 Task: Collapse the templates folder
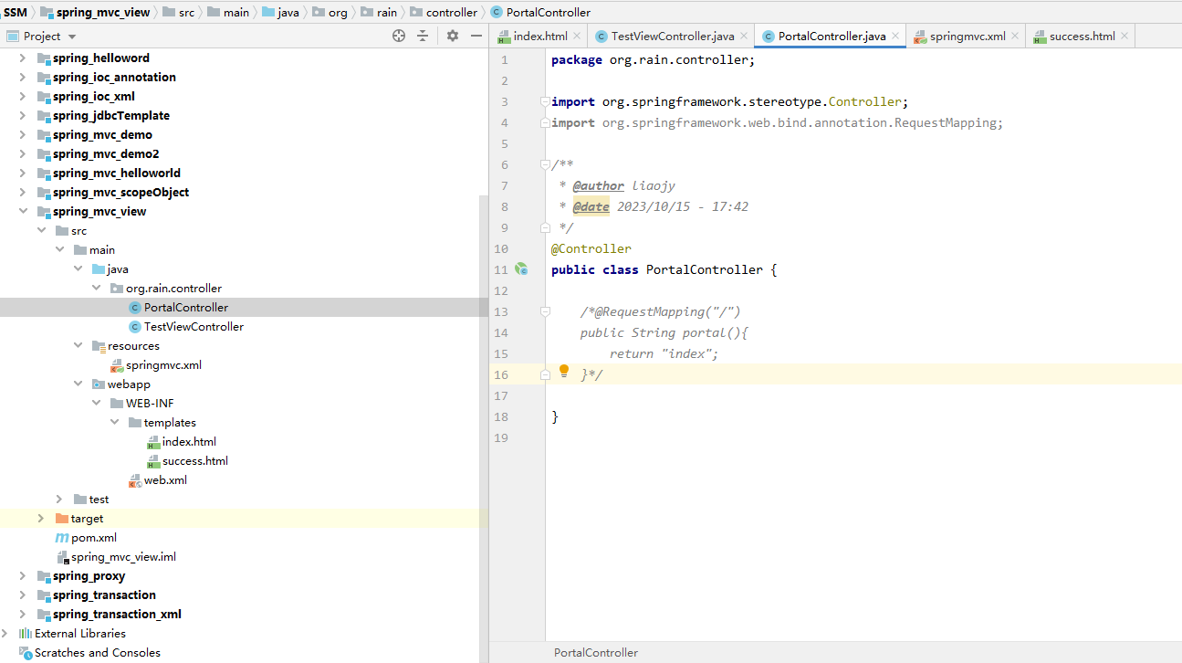click(x=114, y=422)
